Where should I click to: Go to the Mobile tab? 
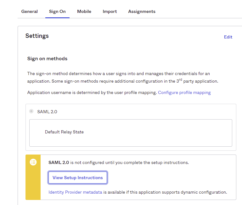(84, 11)
